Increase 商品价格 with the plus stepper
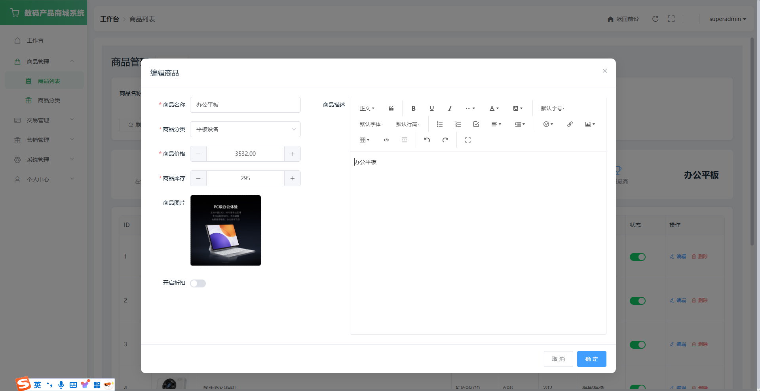 (293, 154)
